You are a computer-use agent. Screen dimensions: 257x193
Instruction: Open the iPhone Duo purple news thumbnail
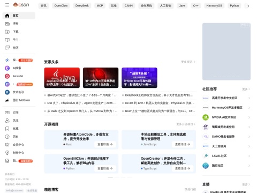coord(139,78)
